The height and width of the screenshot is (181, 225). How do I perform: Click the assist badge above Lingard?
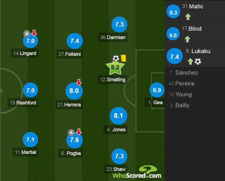click(x=27, y=34)
